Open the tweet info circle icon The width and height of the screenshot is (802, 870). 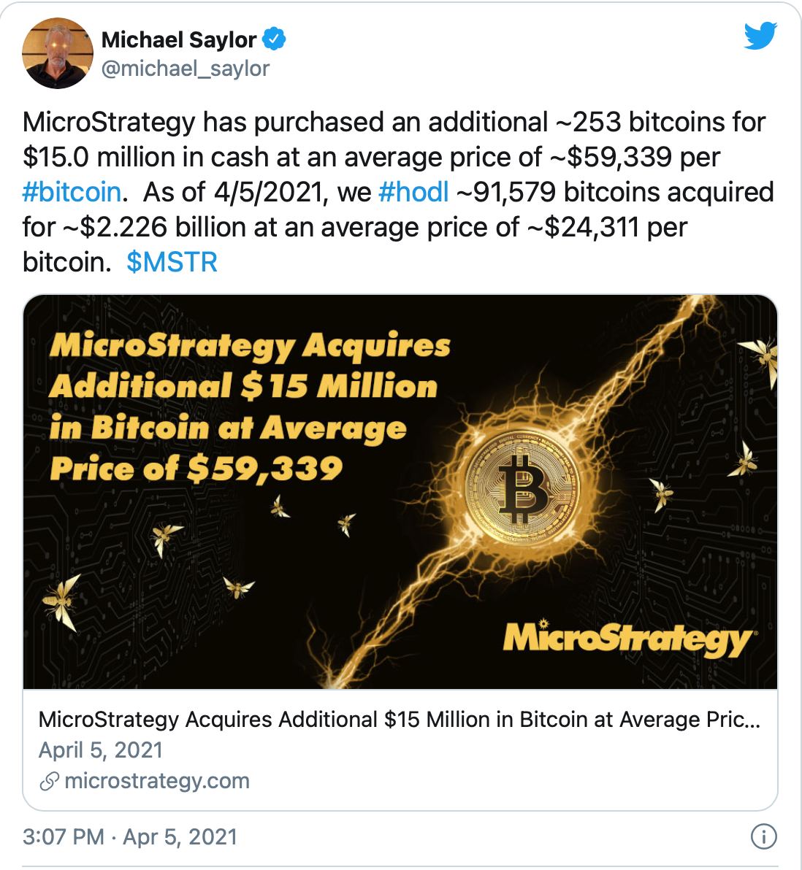point(764,836)
